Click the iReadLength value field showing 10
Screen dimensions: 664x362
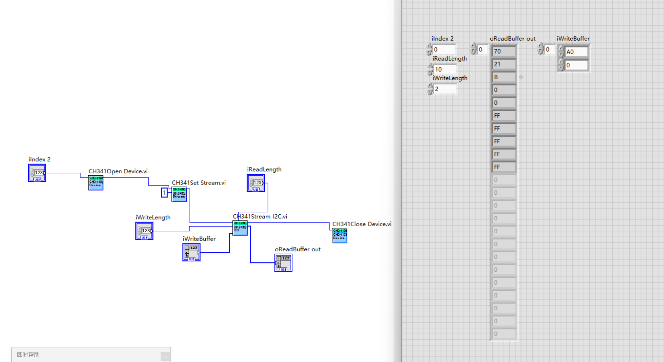tap(445, 69)
